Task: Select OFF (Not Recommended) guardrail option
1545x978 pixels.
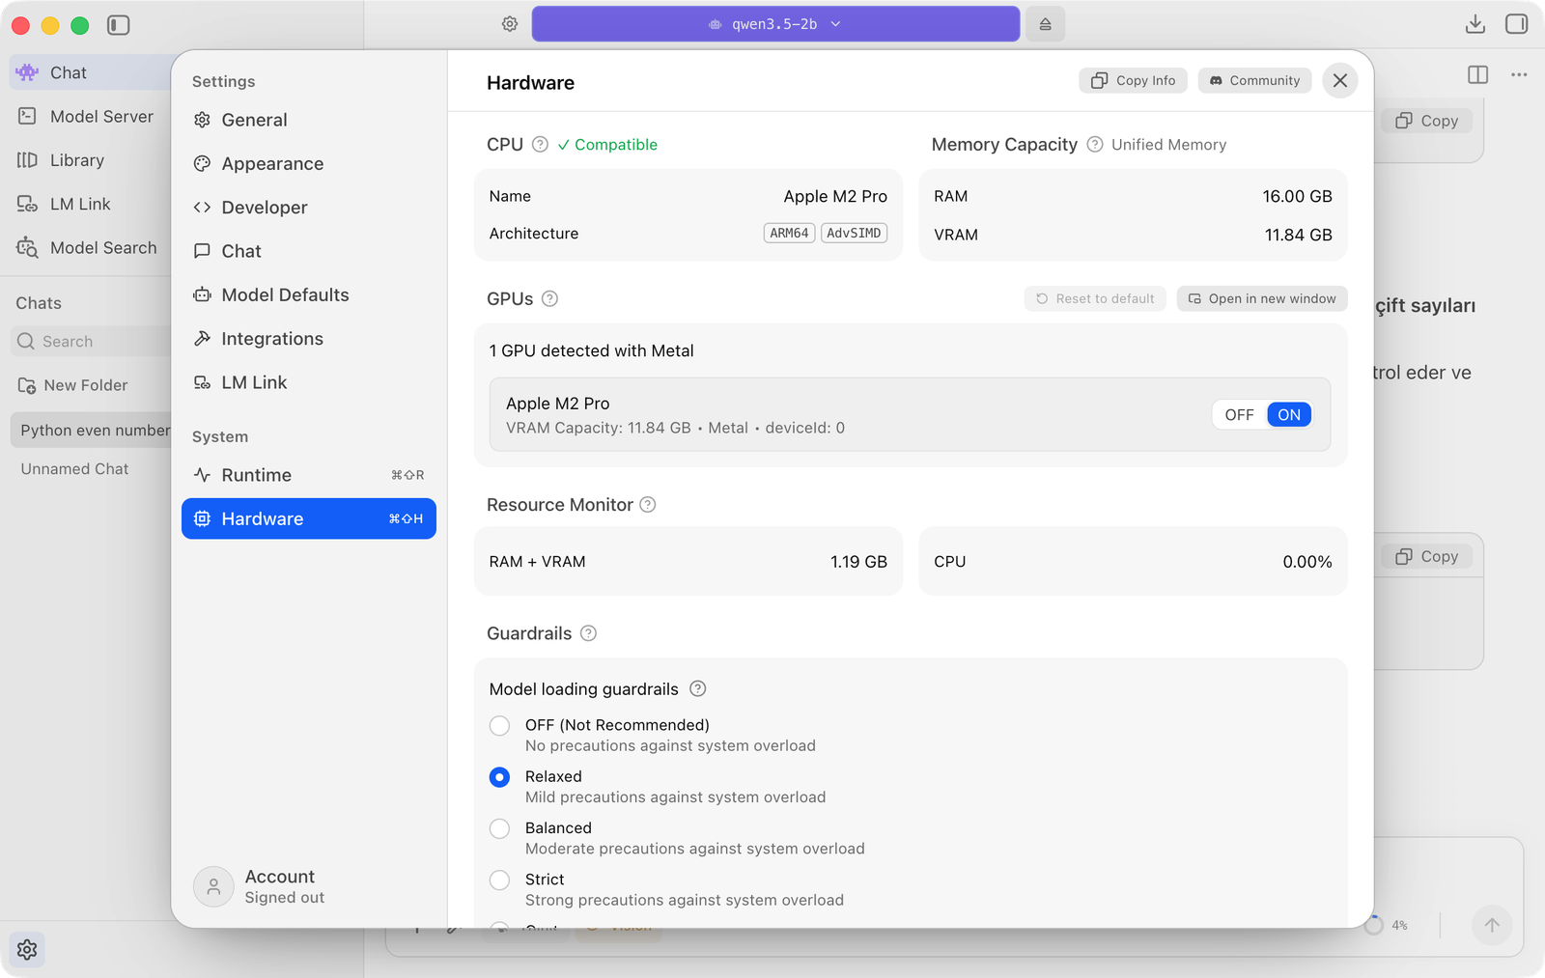Action: (499, 726)
